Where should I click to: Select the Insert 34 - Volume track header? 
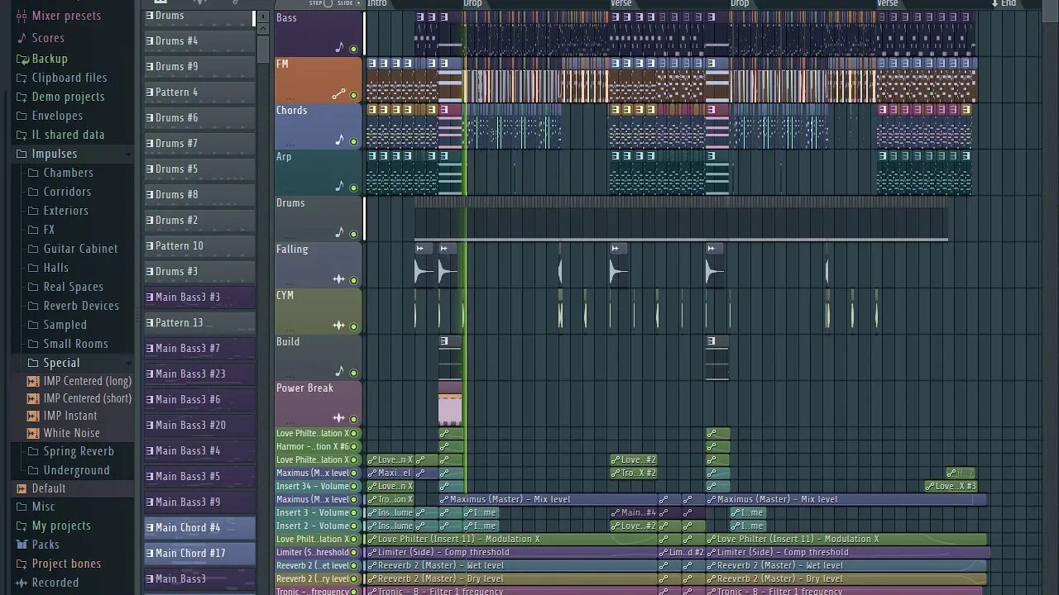(318, 486)
